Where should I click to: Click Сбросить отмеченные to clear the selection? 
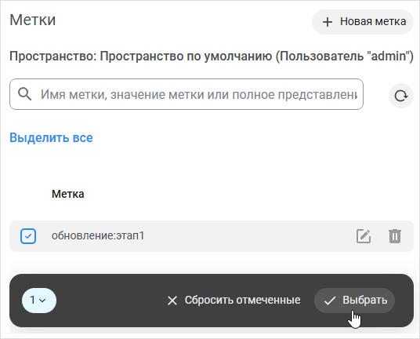point(234,301)
